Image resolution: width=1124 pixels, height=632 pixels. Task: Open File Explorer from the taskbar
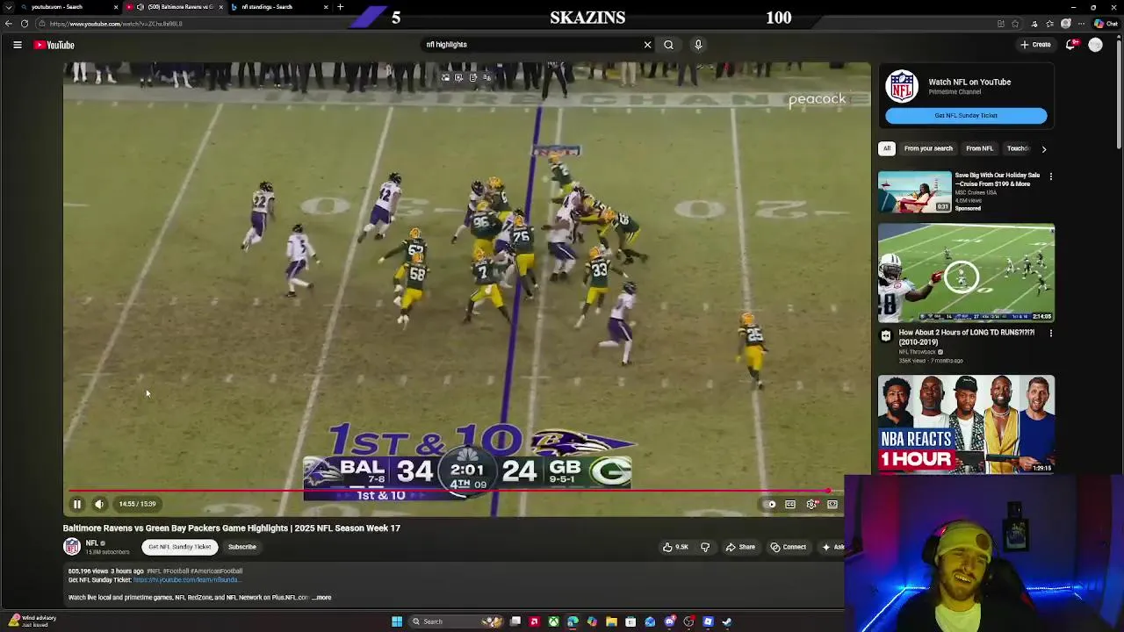pyautogui.click(x=611, y=621)
